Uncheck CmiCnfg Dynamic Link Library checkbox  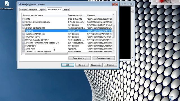23,22
